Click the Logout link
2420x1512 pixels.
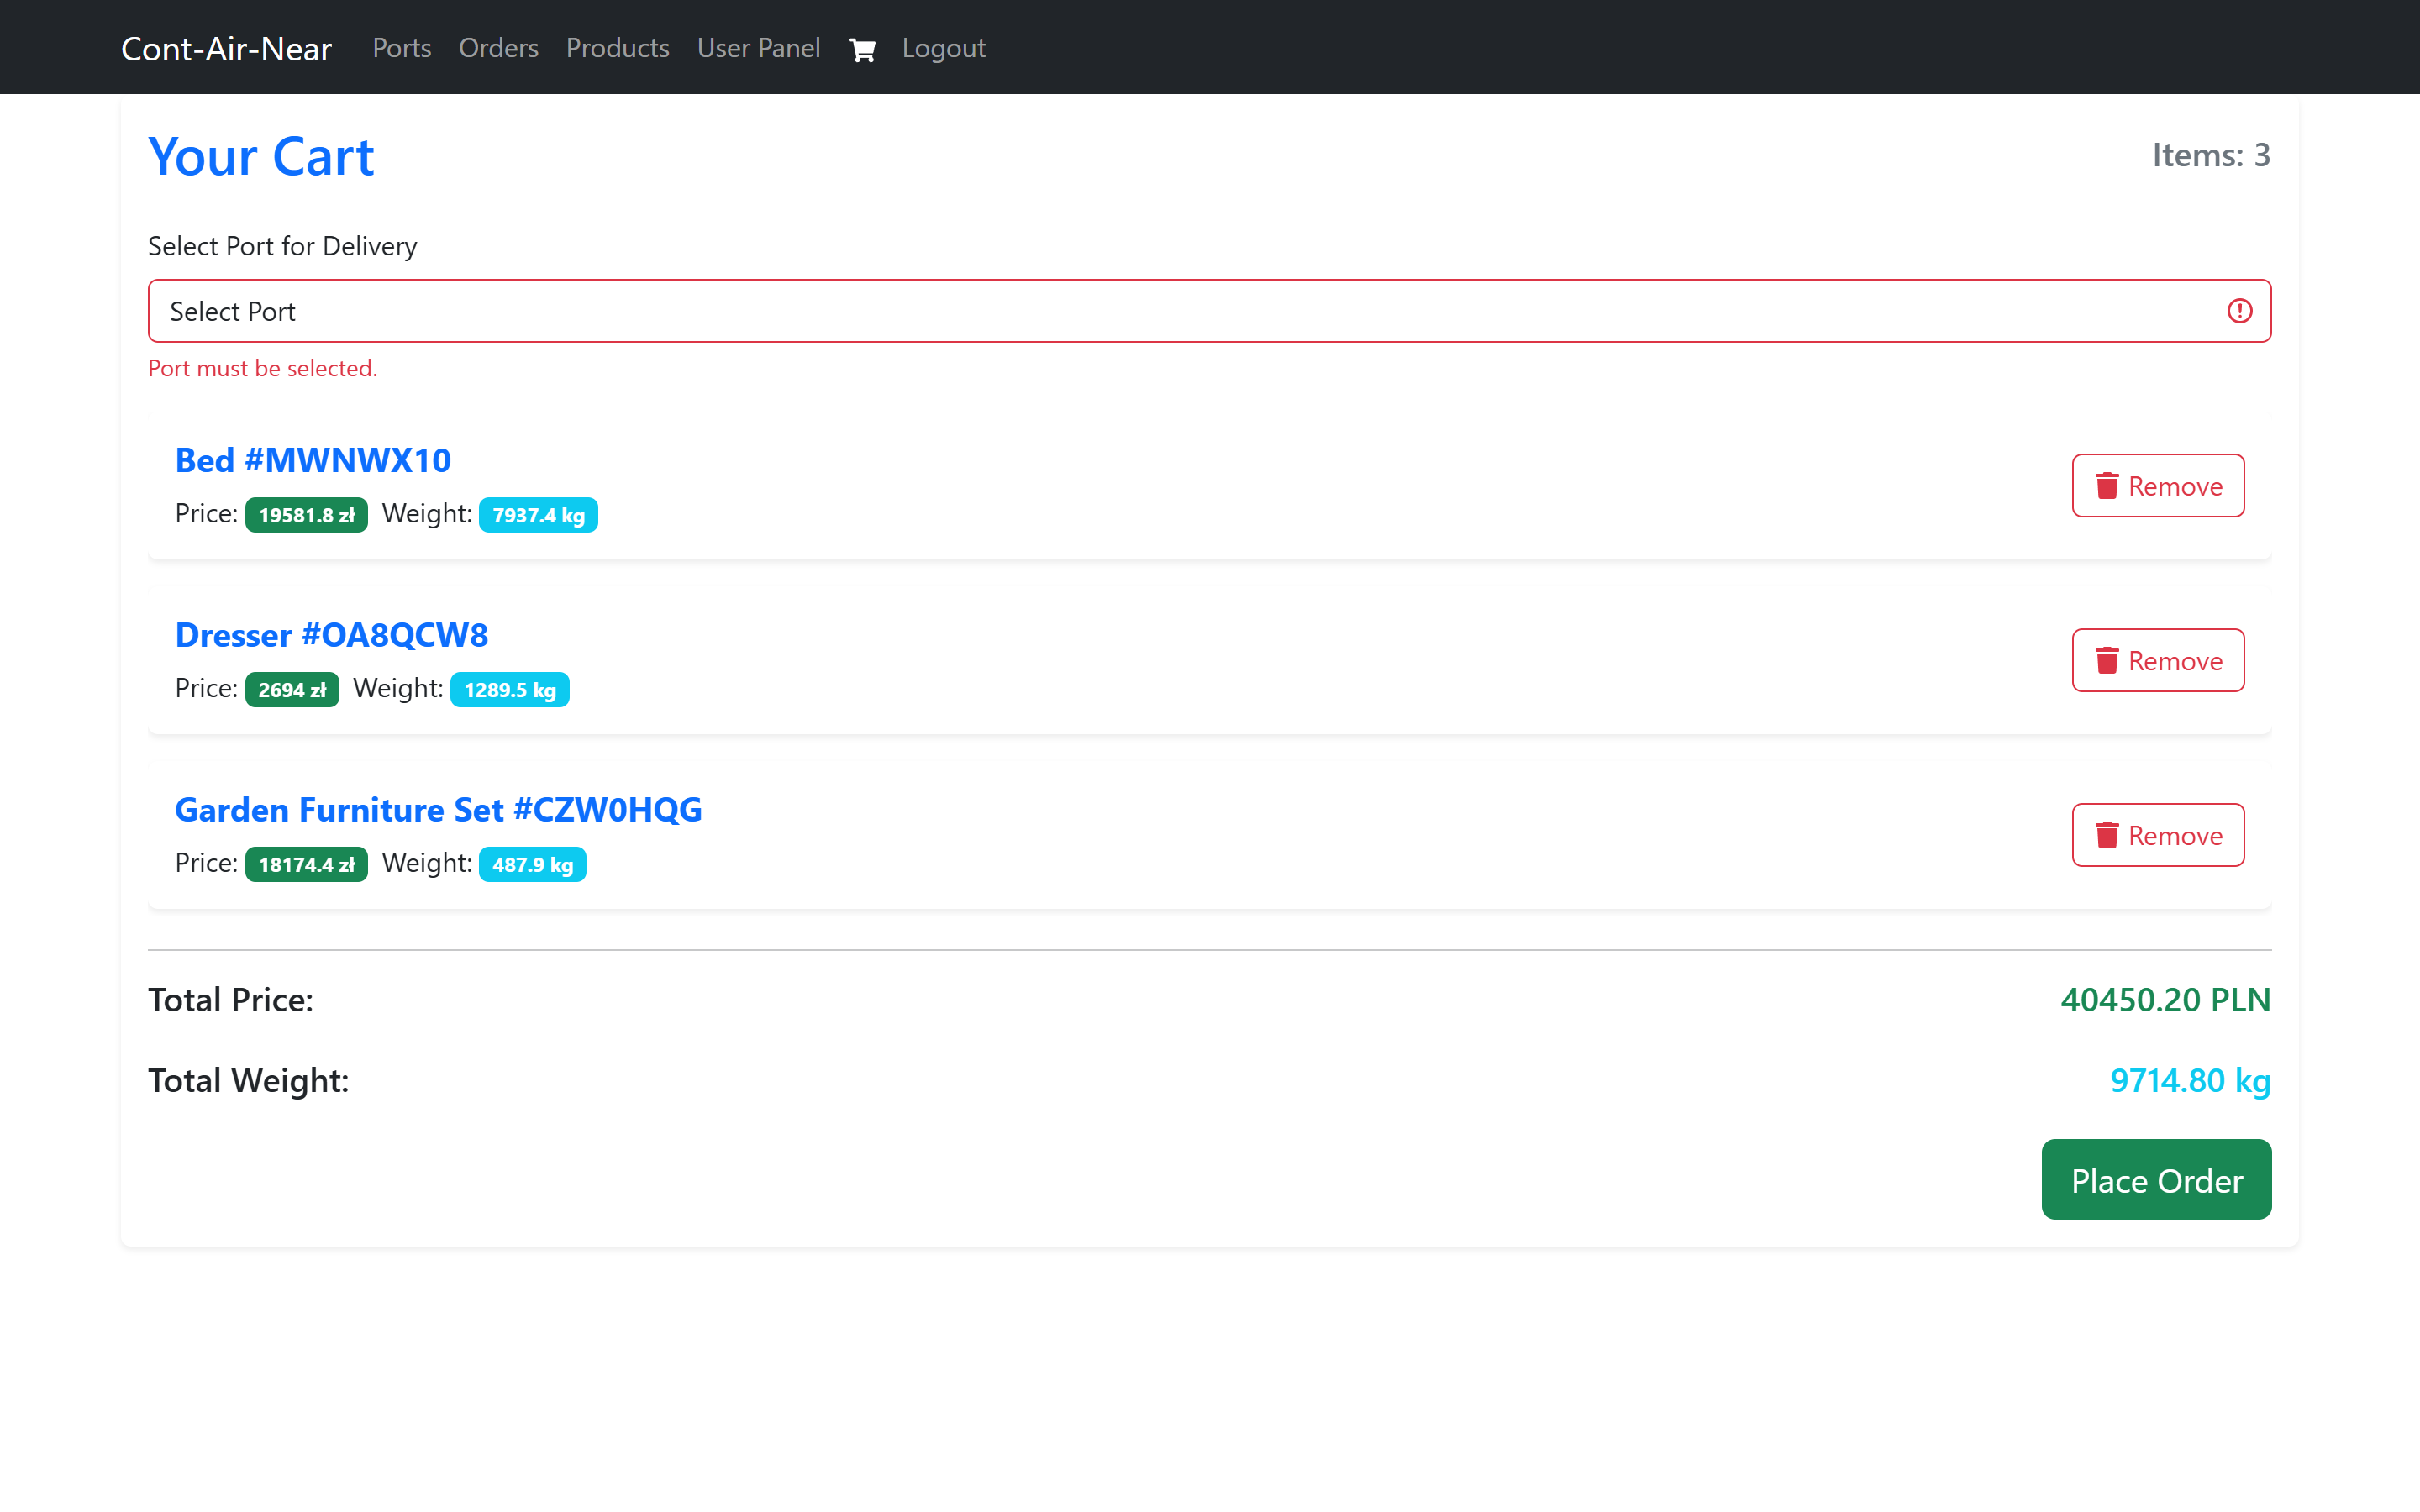[943, 48]
